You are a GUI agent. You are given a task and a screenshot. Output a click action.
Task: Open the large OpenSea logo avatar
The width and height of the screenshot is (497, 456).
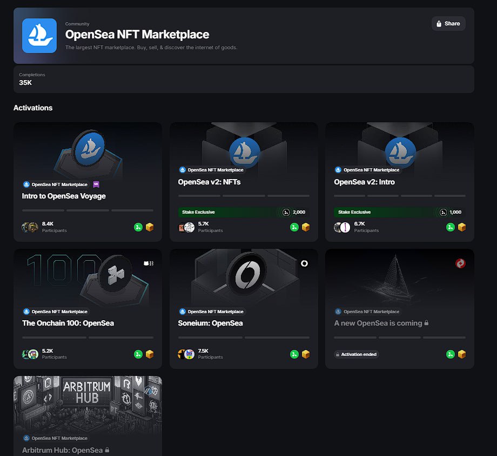click(39, 36)
